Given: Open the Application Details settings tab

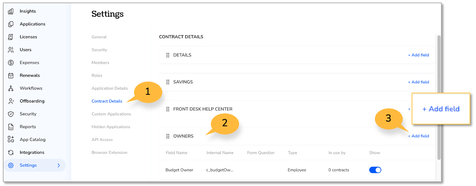Looking at the screenshot, I should click(110, 88).
